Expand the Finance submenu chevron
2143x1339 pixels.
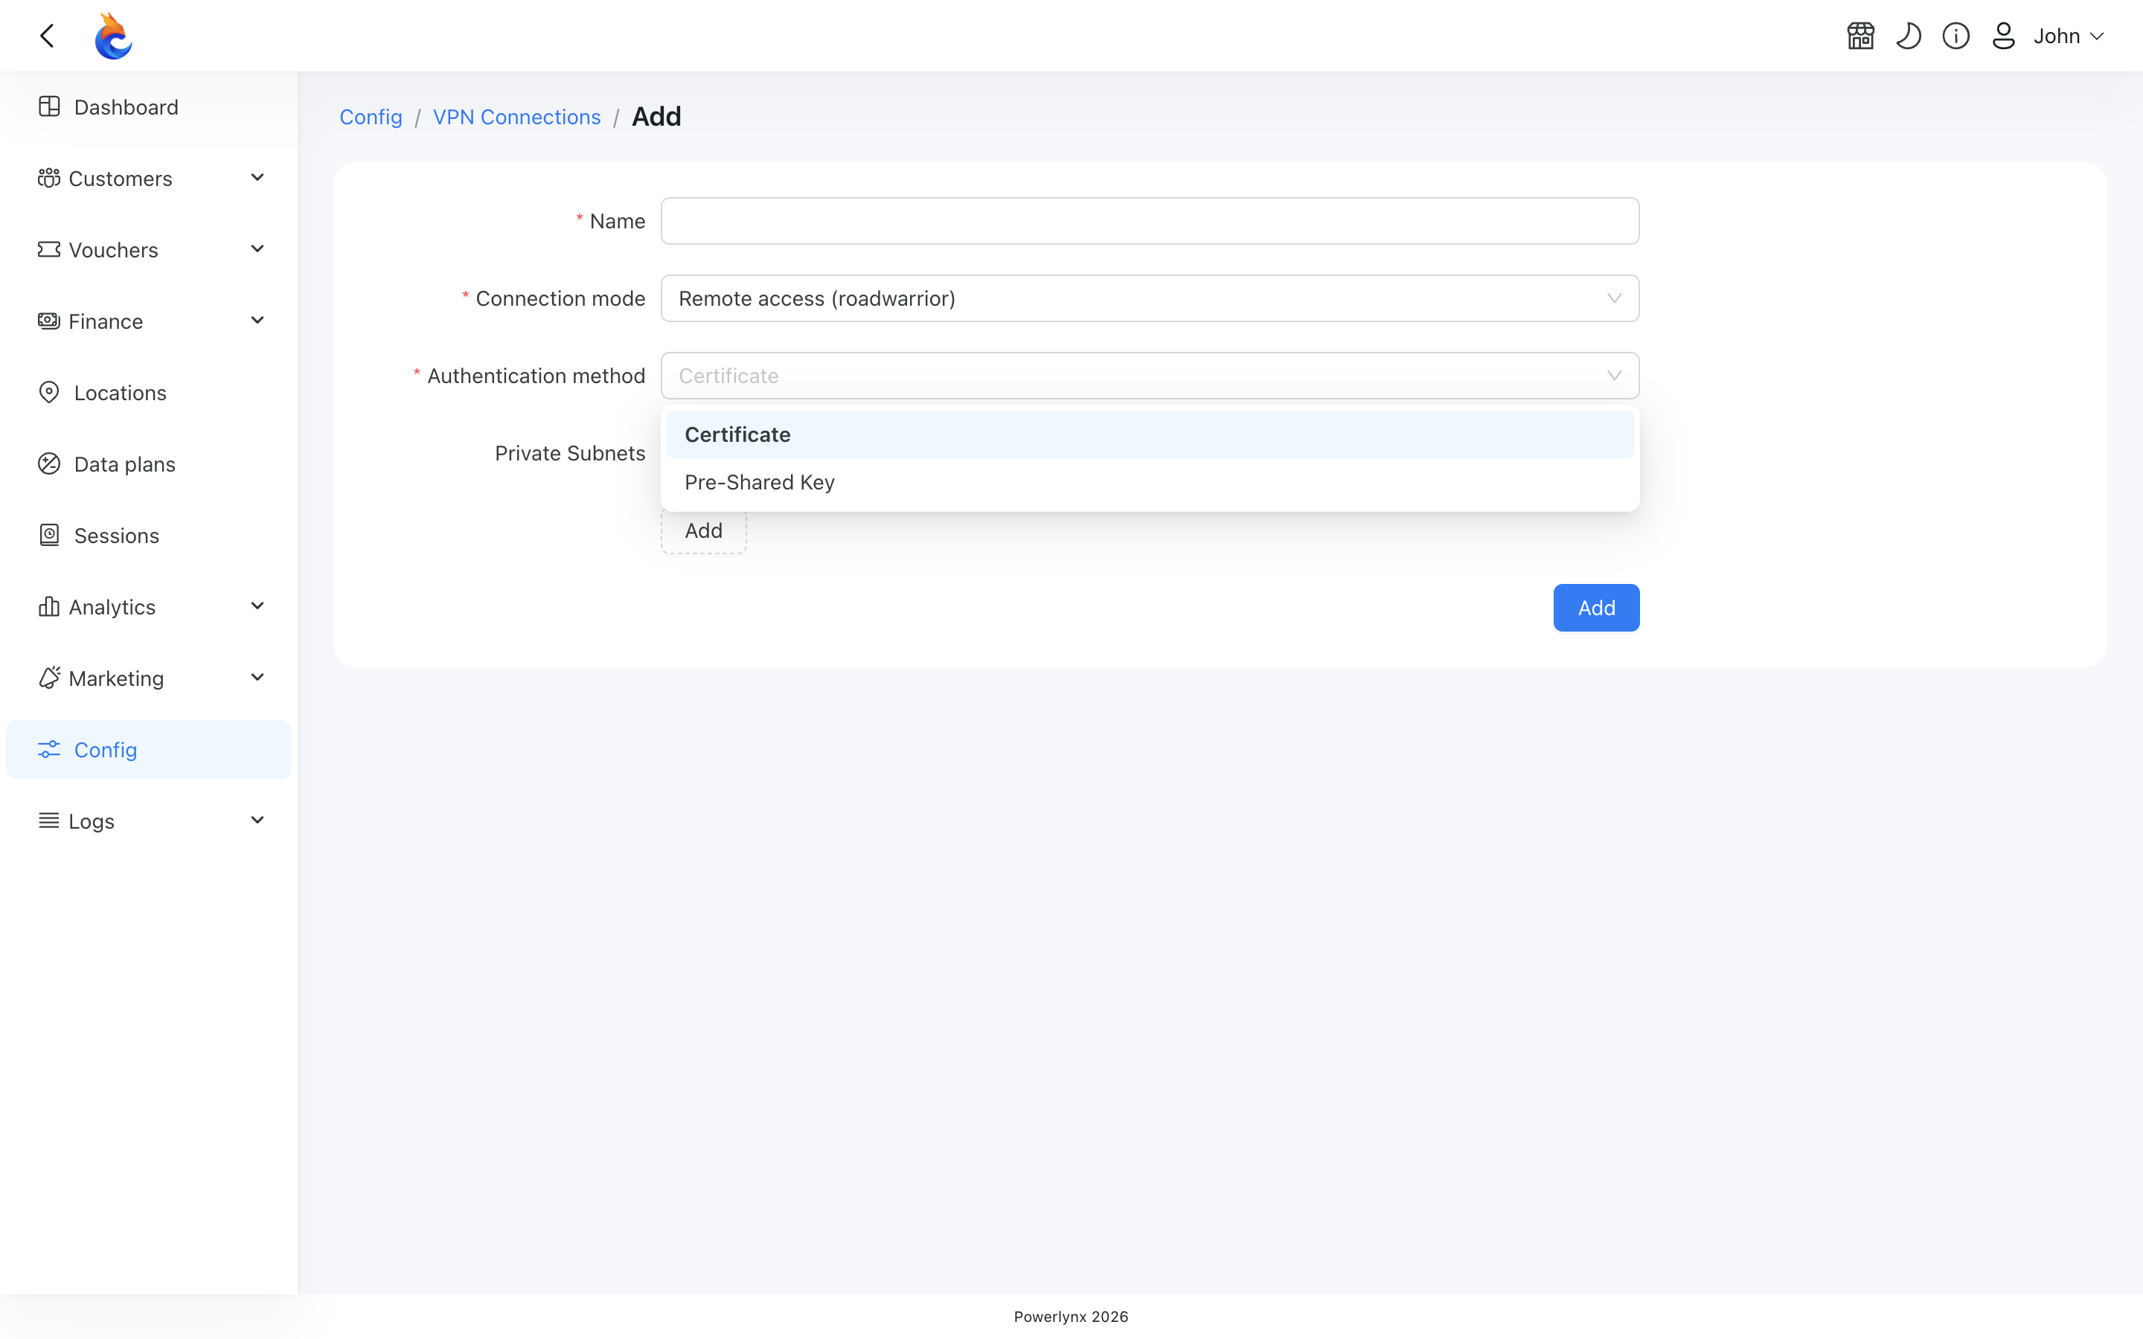coord(257,321)
